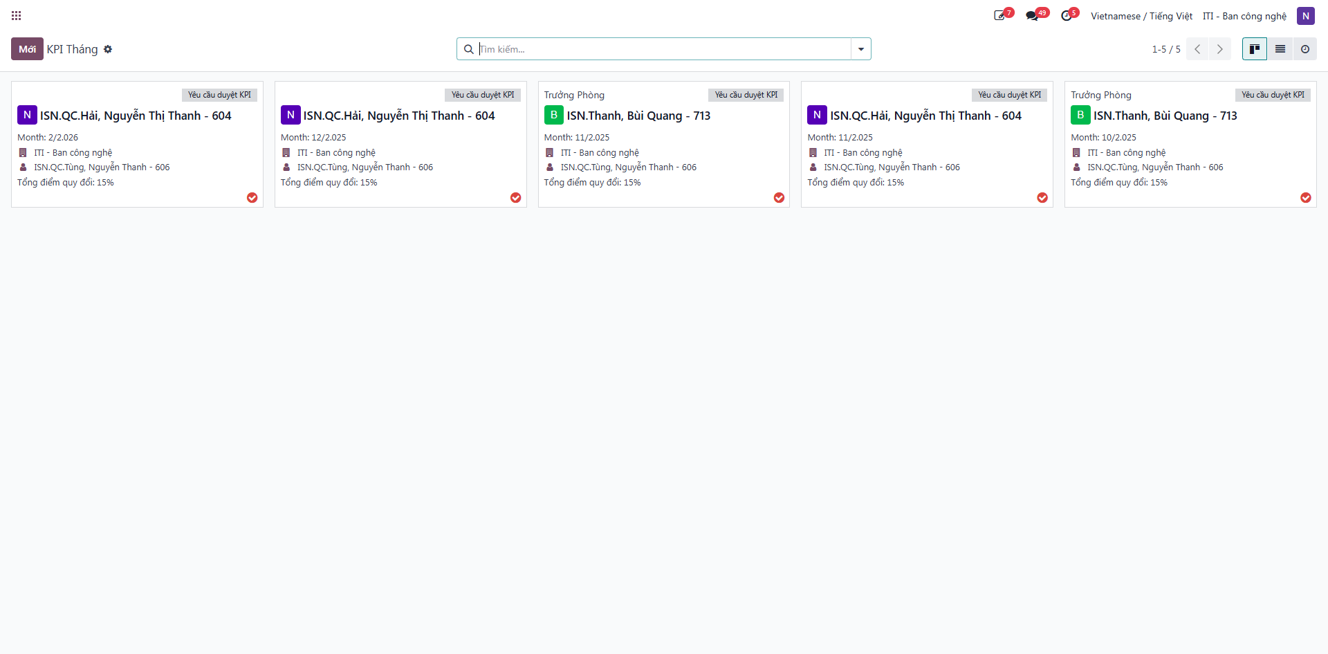Open the ITI - Ban công nghệ company switcher
1328x654 pixels.
coord(1244,16)
